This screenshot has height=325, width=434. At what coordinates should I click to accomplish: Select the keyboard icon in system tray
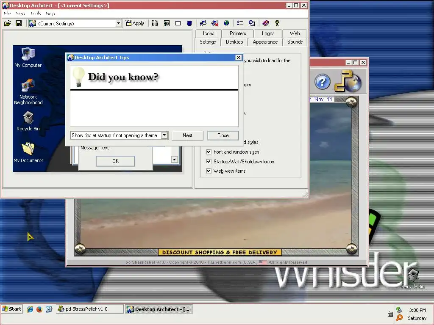point(390,314)
